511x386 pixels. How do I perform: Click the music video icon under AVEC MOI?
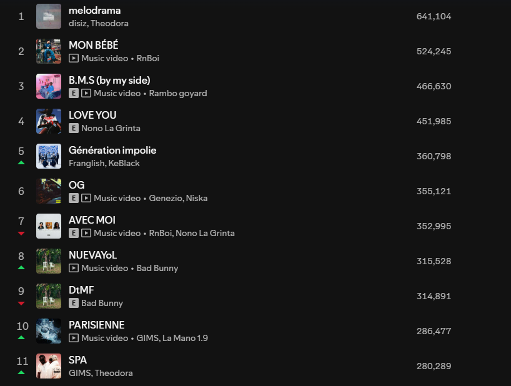[x=86, y=233]
